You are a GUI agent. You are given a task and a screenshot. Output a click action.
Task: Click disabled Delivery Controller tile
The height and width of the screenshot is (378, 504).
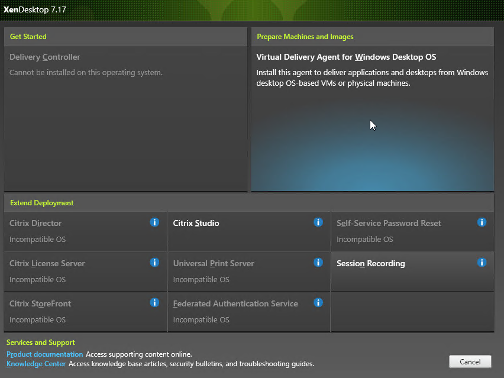pyautogui.click(x=125, y=118)
